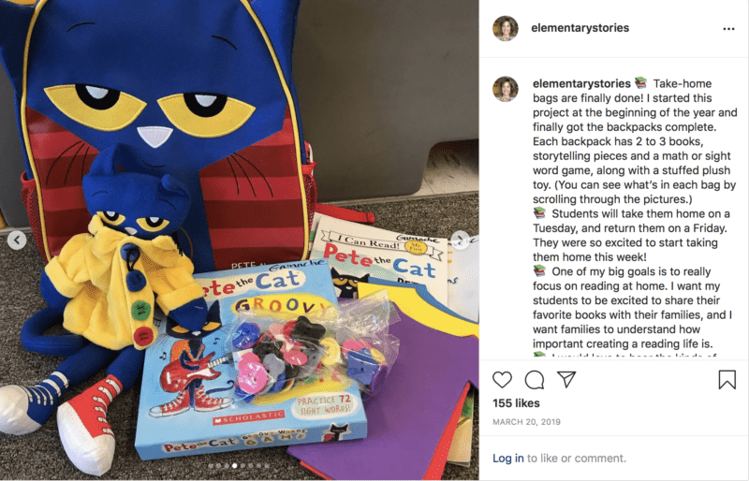
Task: Click the Pete the Cat post photo
Action: click(x=240, y=240)
